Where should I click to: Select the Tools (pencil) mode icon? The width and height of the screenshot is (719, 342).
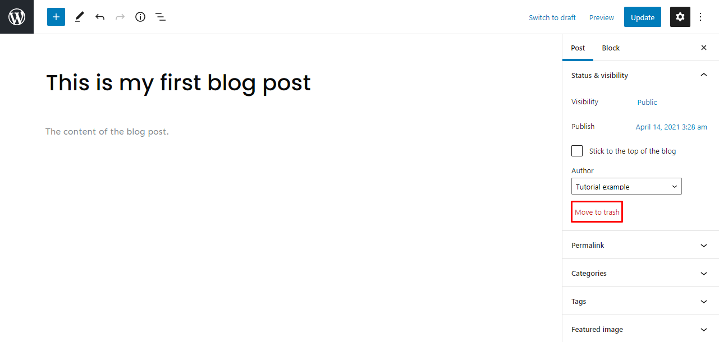click(79, 17)
